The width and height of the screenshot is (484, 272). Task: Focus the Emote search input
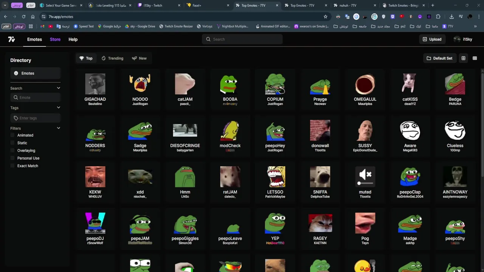[35, 97]
